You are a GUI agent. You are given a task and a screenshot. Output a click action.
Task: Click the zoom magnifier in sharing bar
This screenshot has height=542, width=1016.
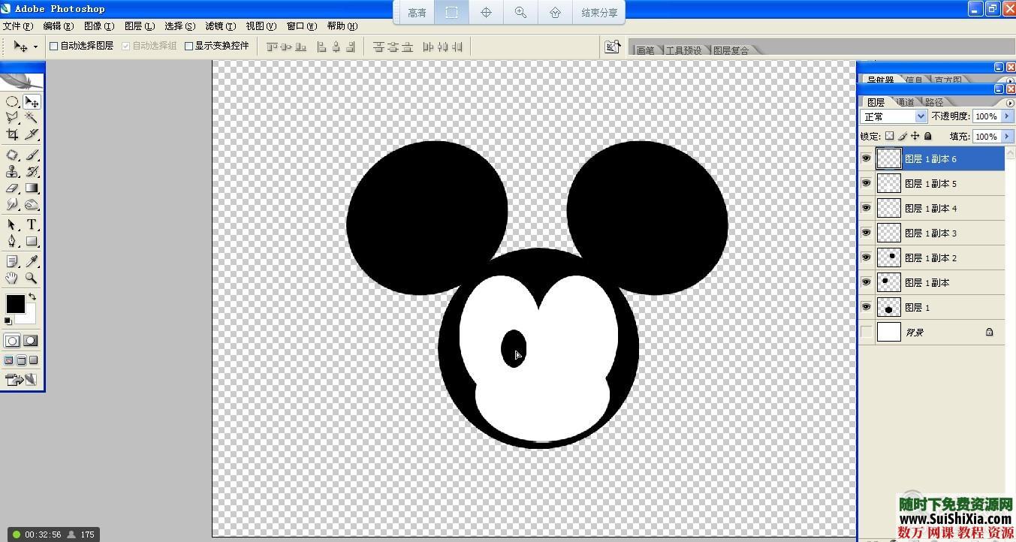tap(520, 12)
